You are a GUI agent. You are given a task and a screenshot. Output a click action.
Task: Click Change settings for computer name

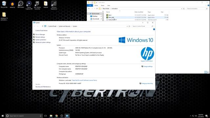[x=148, y=66]
